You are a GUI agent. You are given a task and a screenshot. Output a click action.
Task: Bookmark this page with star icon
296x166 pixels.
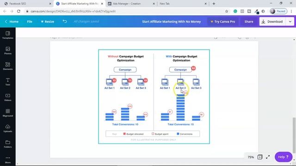point(227,11)
